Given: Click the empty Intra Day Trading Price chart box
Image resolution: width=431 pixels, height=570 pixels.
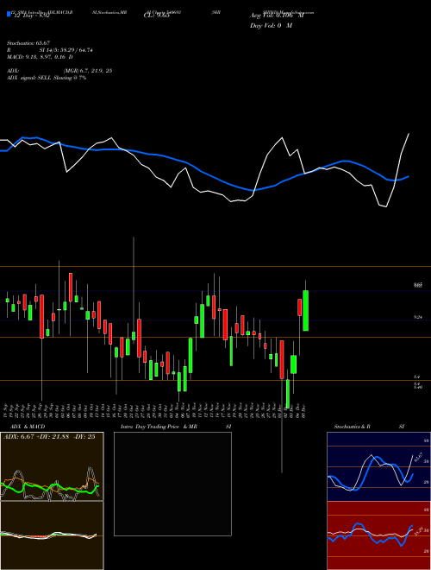Looking at the screenshot, I should click(172, 484).
